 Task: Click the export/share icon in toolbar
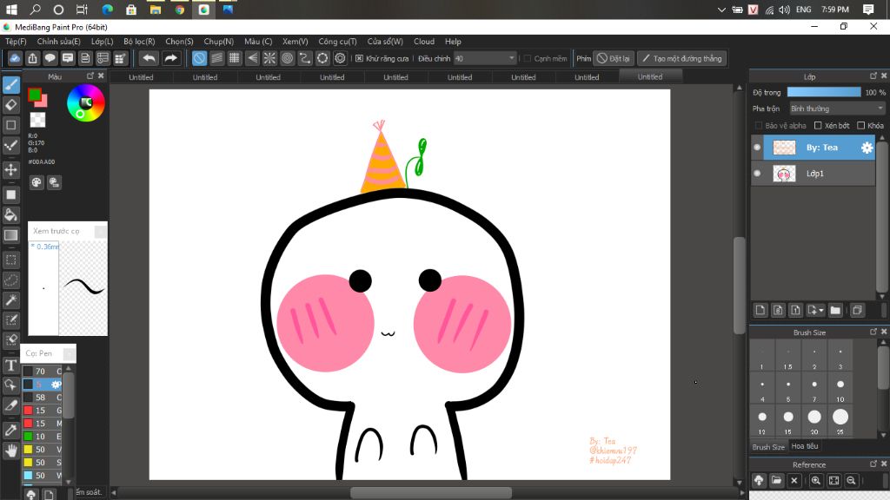[32, 58]
